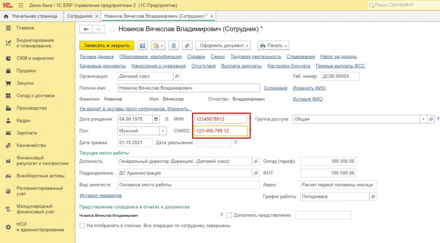The image size is (440, 243).
Task: Open position record via Должность field icon
Action: click(x=256, y=161)
